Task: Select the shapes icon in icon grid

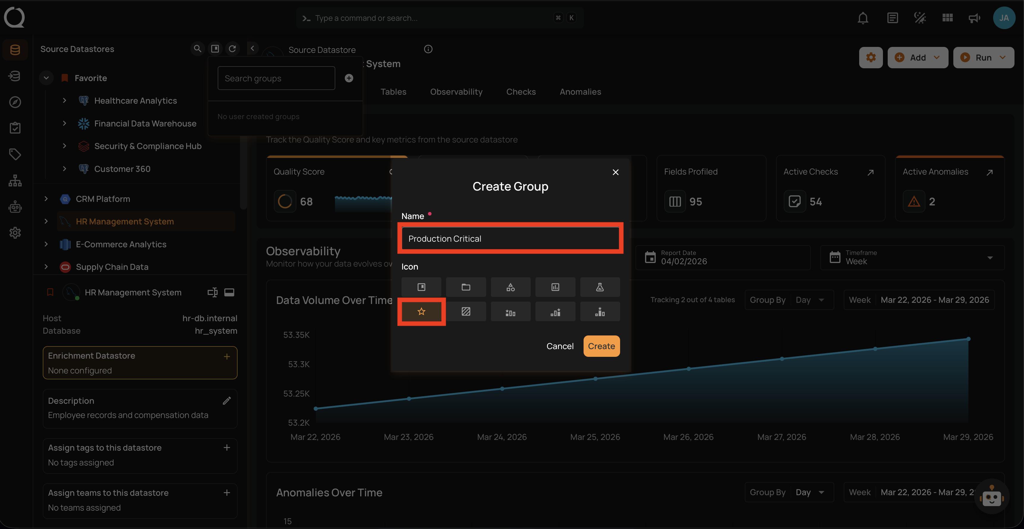Action: [511, 287]
